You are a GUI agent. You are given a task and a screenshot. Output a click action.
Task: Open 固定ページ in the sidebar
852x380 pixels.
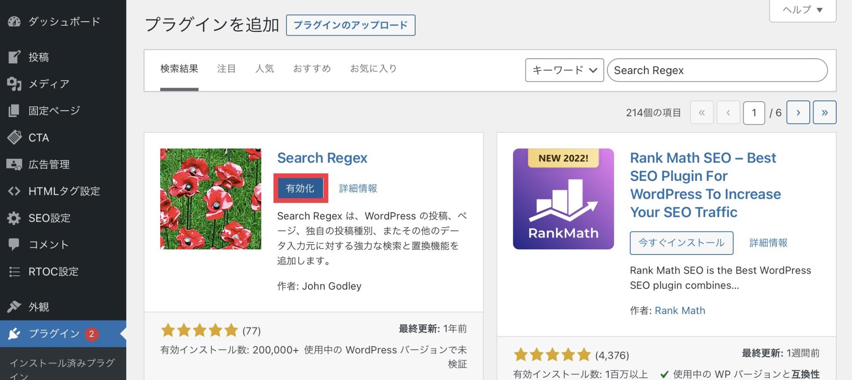(x=54, y=111)
